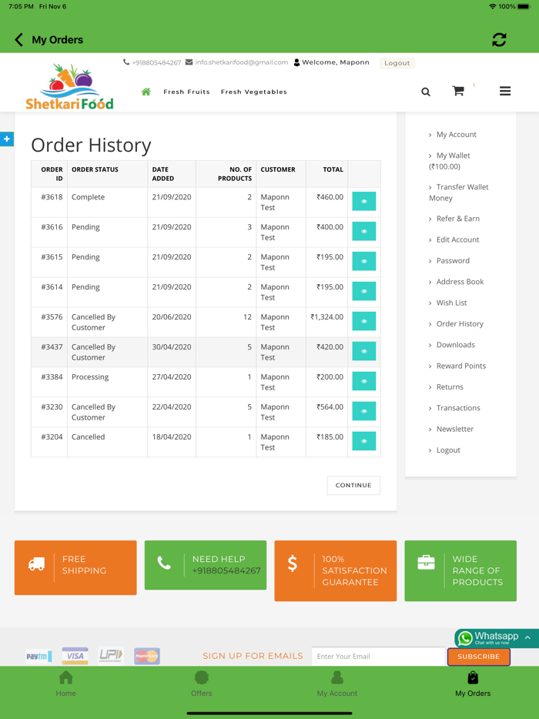Tap the MasterCard payment logo

[x=147, y=656]
